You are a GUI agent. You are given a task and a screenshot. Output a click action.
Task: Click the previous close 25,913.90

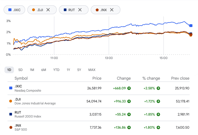(x=182, y=88)
